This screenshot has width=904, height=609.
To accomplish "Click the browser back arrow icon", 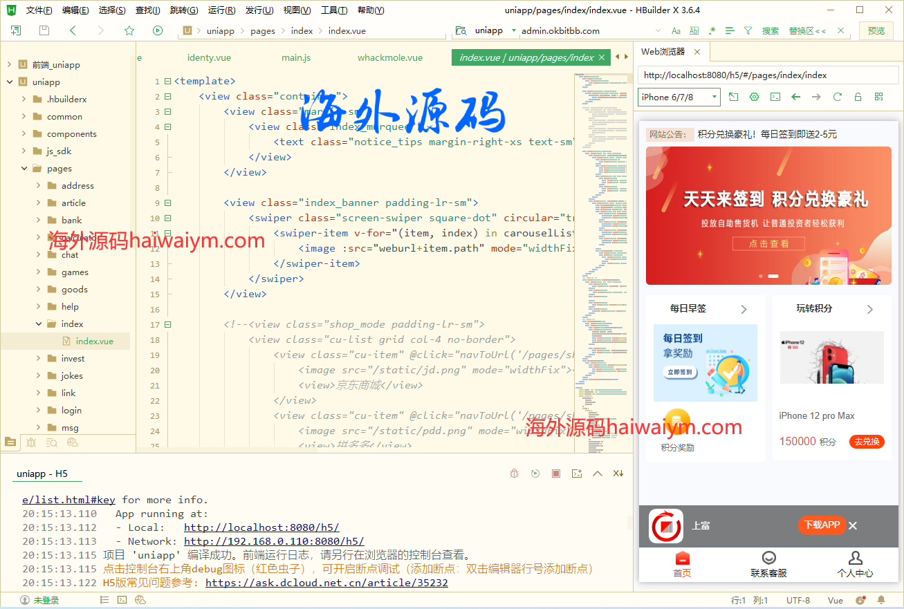I will coord(795,97).
